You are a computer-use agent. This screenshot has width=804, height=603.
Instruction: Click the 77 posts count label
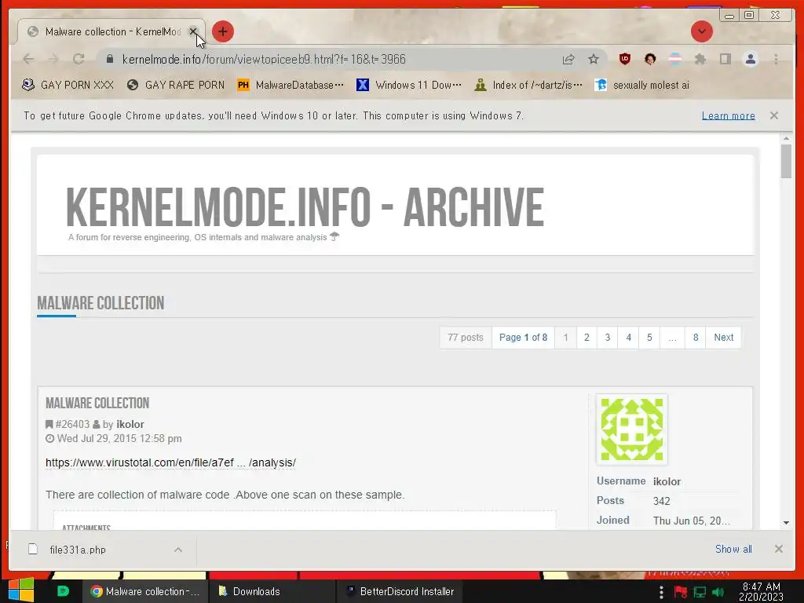466,338
